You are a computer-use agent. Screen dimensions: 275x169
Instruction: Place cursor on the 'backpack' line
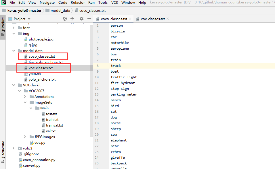pos(119,163)
